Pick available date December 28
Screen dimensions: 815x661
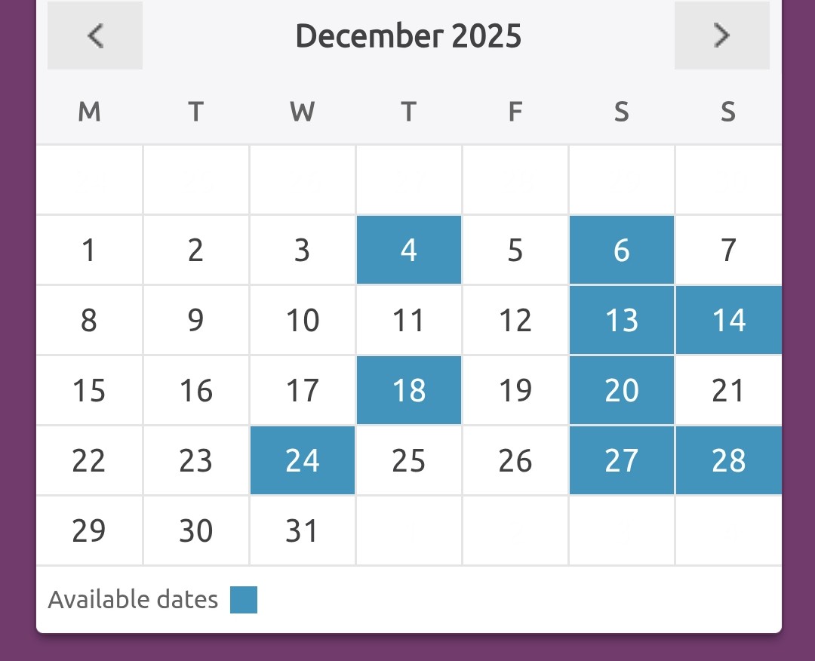tap(728, 460)
